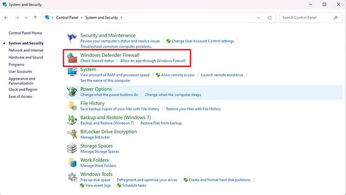The image size is (346, 195).
Task: Click Launch remote assistance link
Action: [x=222, y=75]
